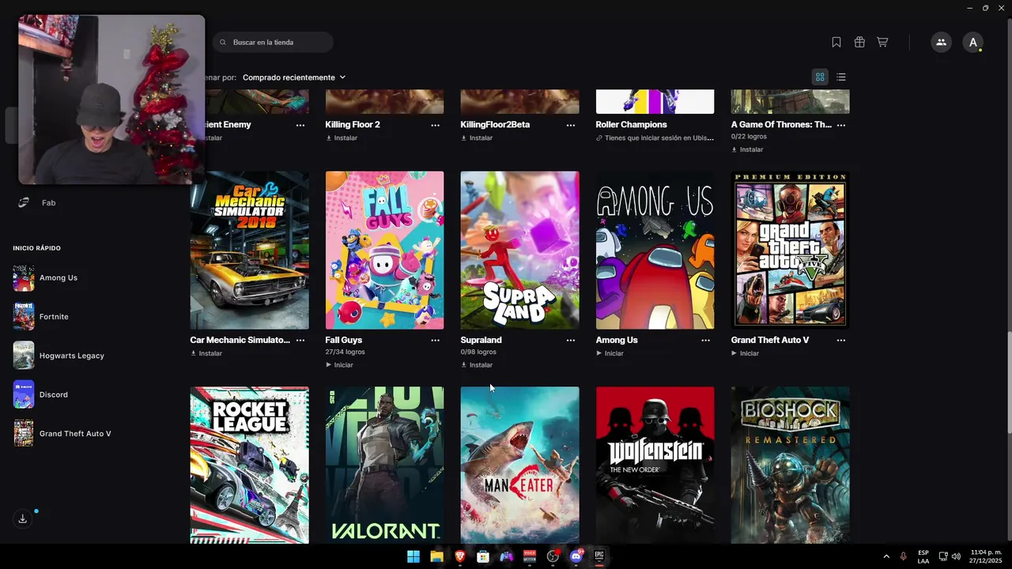
Task: Open options menu for Car Mechanic Simulator
Action: (x=300, y=341)
